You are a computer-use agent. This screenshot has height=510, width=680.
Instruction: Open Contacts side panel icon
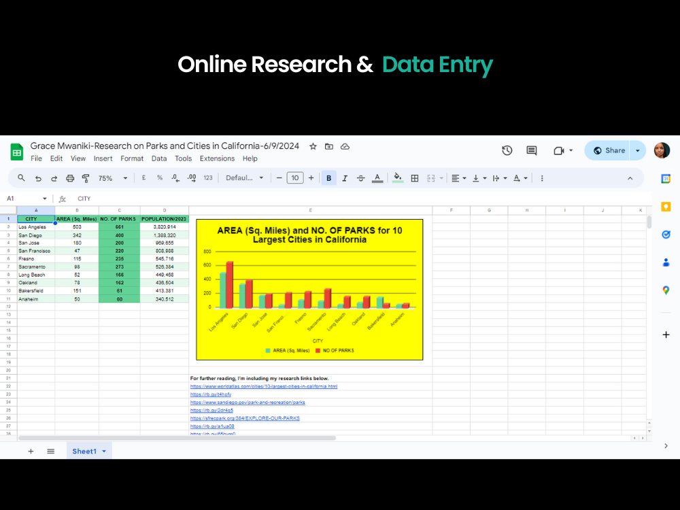pyautogui.click(x=666, y=262)
